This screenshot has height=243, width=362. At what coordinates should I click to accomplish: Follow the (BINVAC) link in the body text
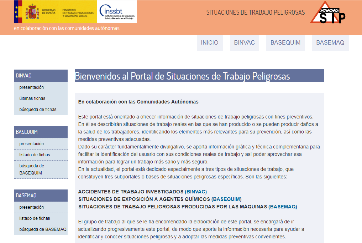(x=196, y=192)
